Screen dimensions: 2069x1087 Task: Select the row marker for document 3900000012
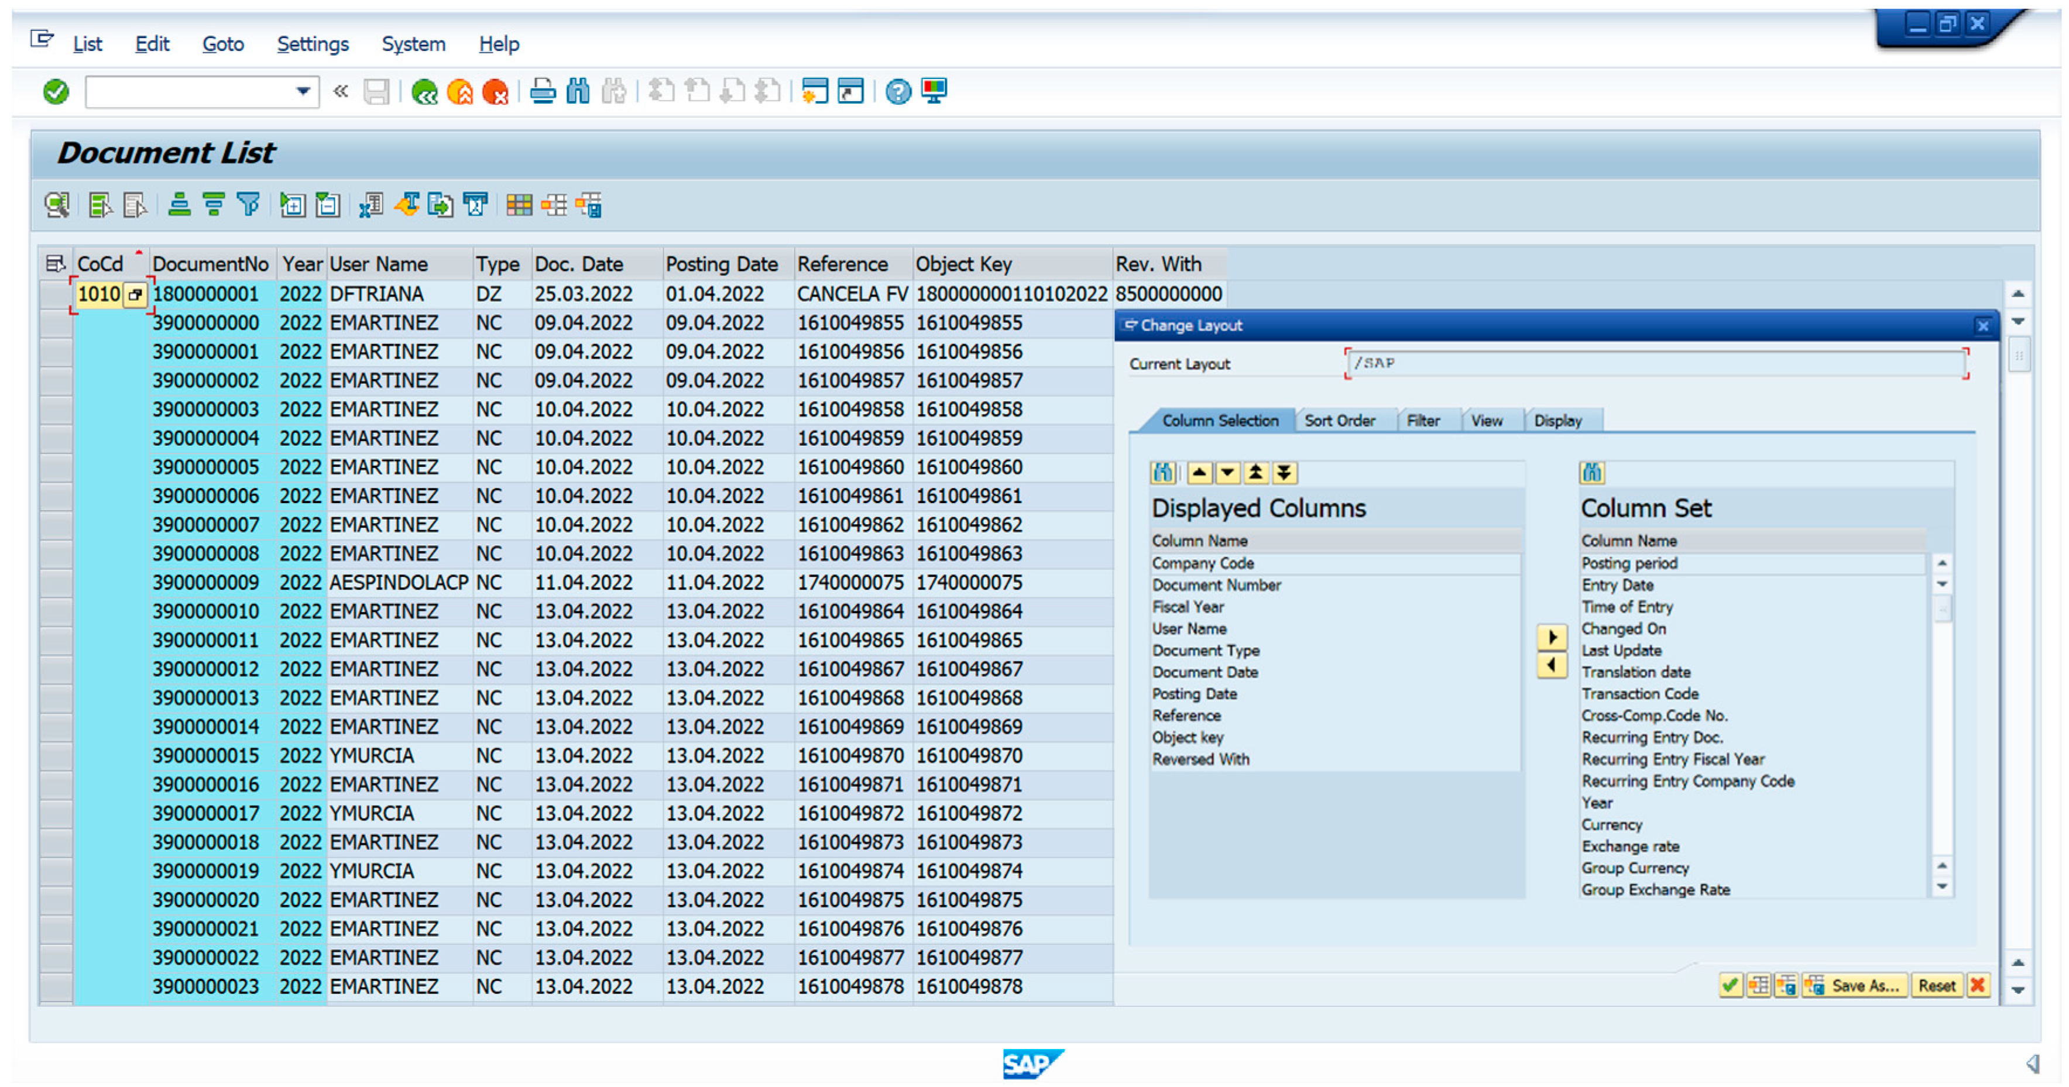coord(56,669)
